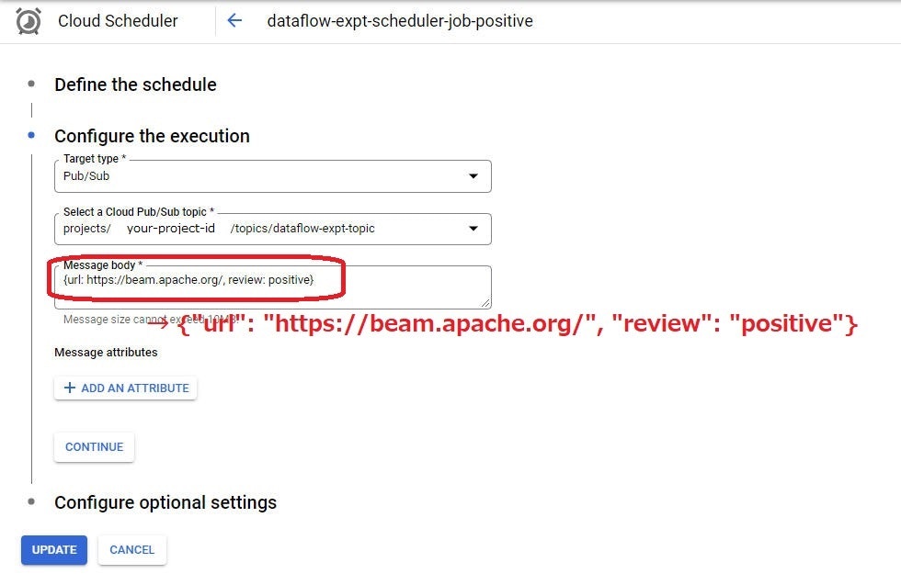Click job name dataflow-expt-scheduler-job-positive
The height and width of the screenshot is (585, 901).
click(x=400, y=21)
